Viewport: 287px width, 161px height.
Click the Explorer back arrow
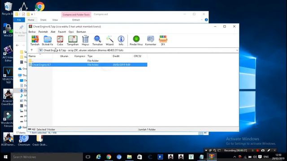17,45
